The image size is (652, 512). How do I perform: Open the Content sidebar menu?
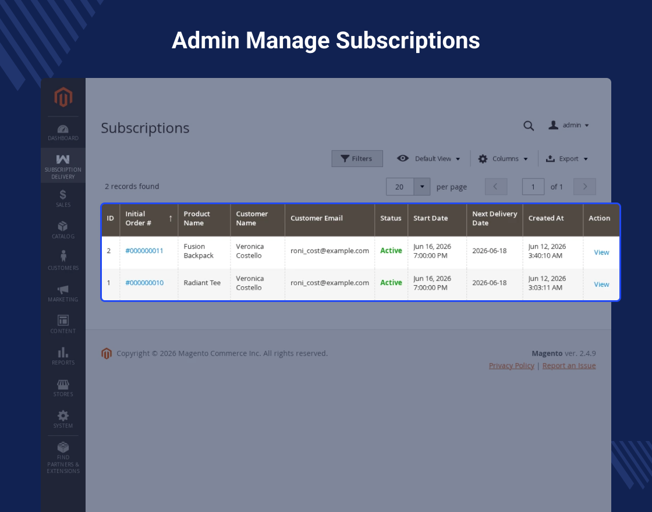click(x=63, y=325)
